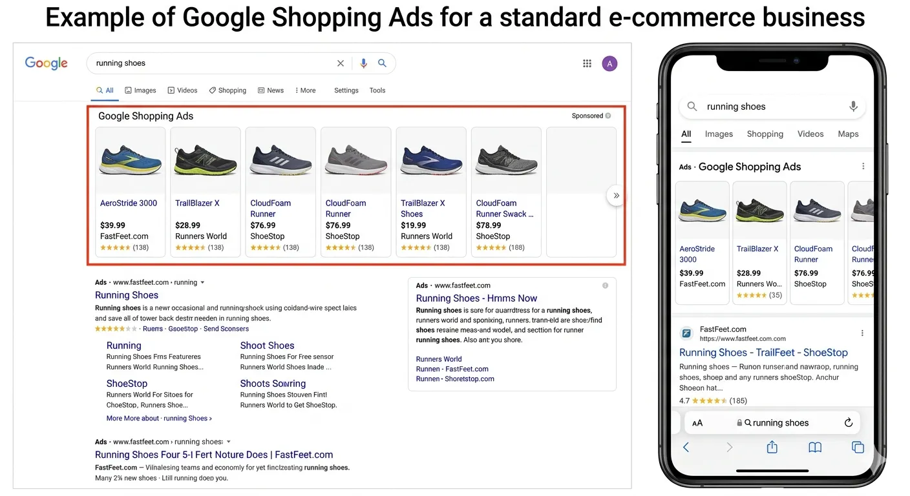This screenshot has width=910, height=496.
Task: Open the tabs overview icon on the phone
Action: (858, 446)
